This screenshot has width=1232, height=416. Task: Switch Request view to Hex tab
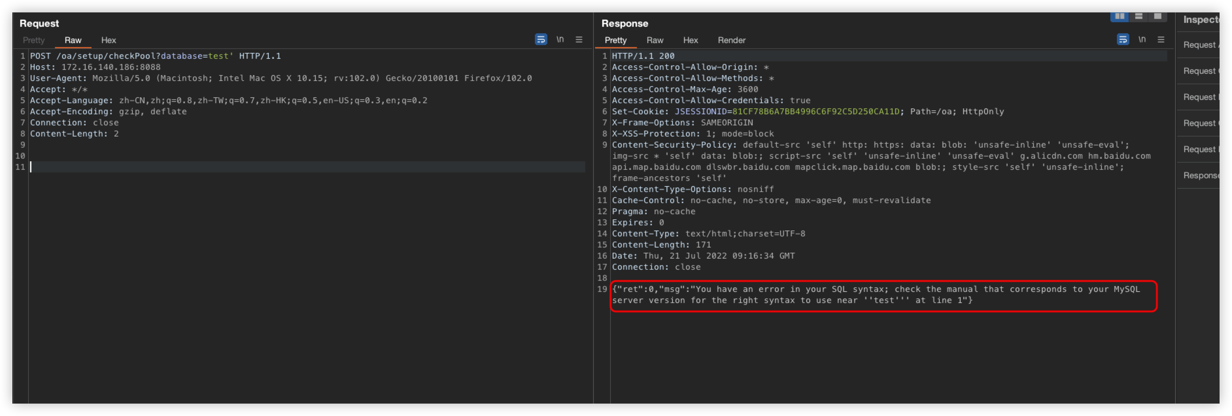pyautogui.click(x=109, y=40)
